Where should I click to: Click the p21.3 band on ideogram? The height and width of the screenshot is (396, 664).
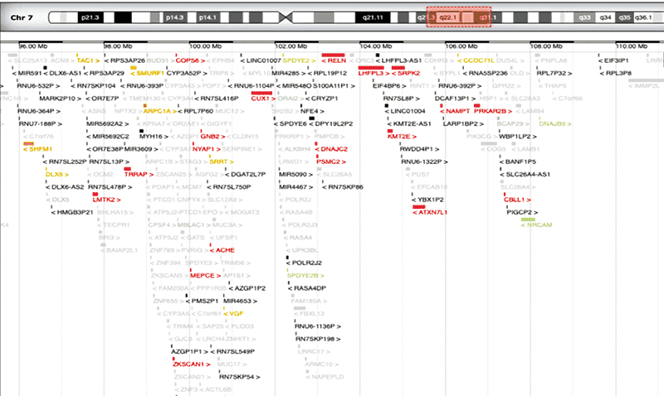point(90,17)
